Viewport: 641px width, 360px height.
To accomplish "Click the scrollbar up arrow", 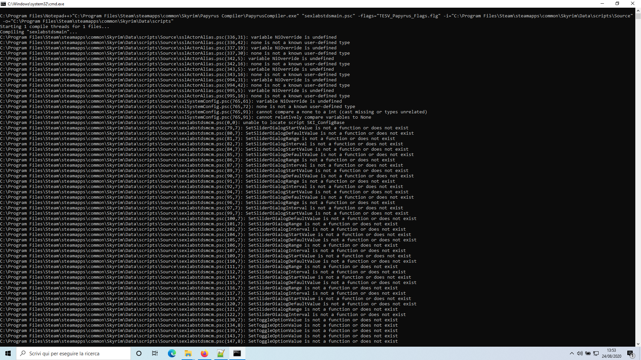I will click(x=638, y=10).
